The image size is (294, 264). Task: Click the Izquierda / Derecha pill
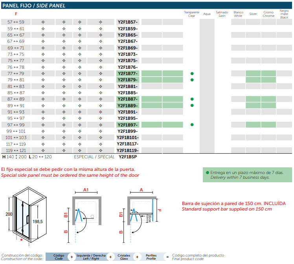click(91, 257)
